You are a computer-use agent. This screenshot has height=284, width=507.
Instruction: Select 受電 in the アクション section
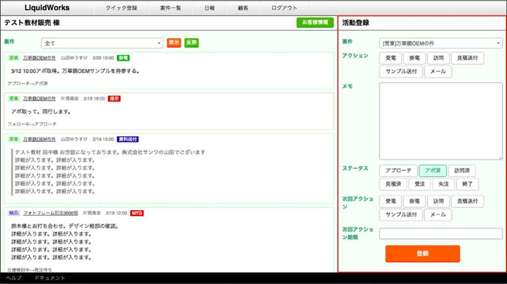[x=391, y=58]
